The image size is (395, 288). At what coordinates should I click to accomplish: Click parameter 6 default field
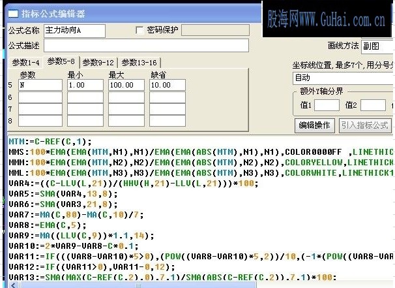pos(168,97)
